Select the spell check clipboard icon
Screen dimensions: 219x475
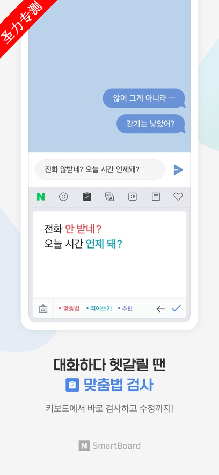pyautogui.click(x=87, y=197)
